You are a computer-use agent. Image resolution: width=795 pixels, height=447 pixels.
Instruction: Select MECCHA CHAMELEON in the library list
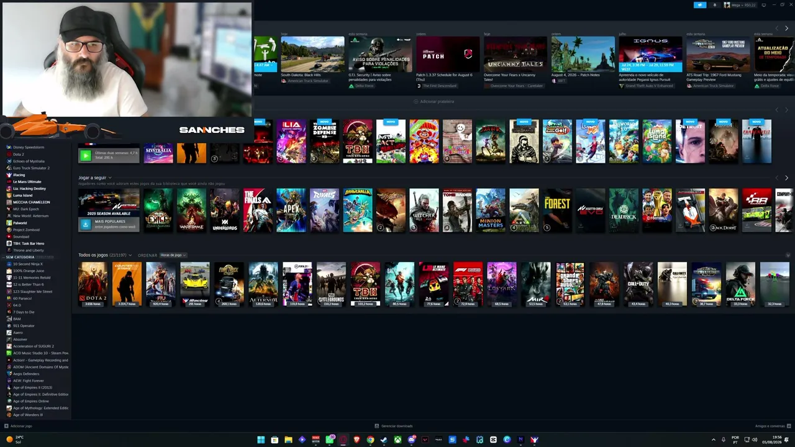tap(31, 202)
